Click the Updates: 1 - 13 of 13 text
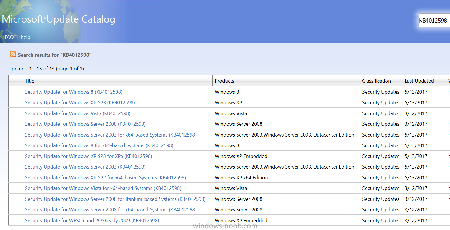450x230 pixels. coord(46,69)
